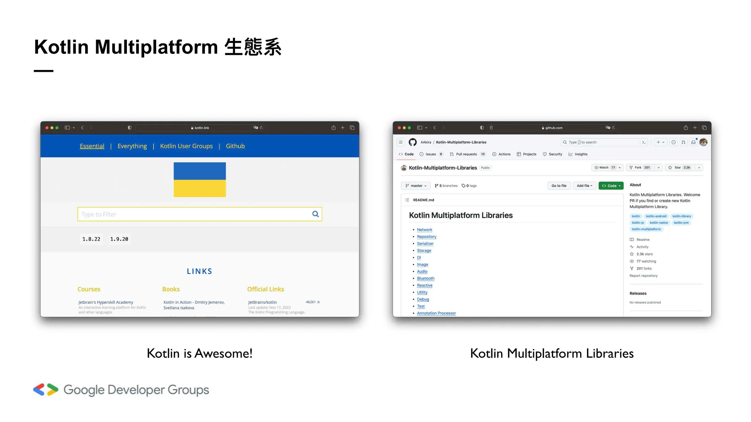Reload the github.com page
Viewport: 751px width, 422px height.
(x=613, y=128)
